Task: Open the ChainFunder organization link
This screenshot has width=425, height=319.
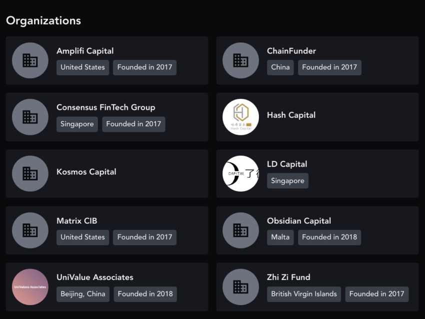Action: point(291,51)
